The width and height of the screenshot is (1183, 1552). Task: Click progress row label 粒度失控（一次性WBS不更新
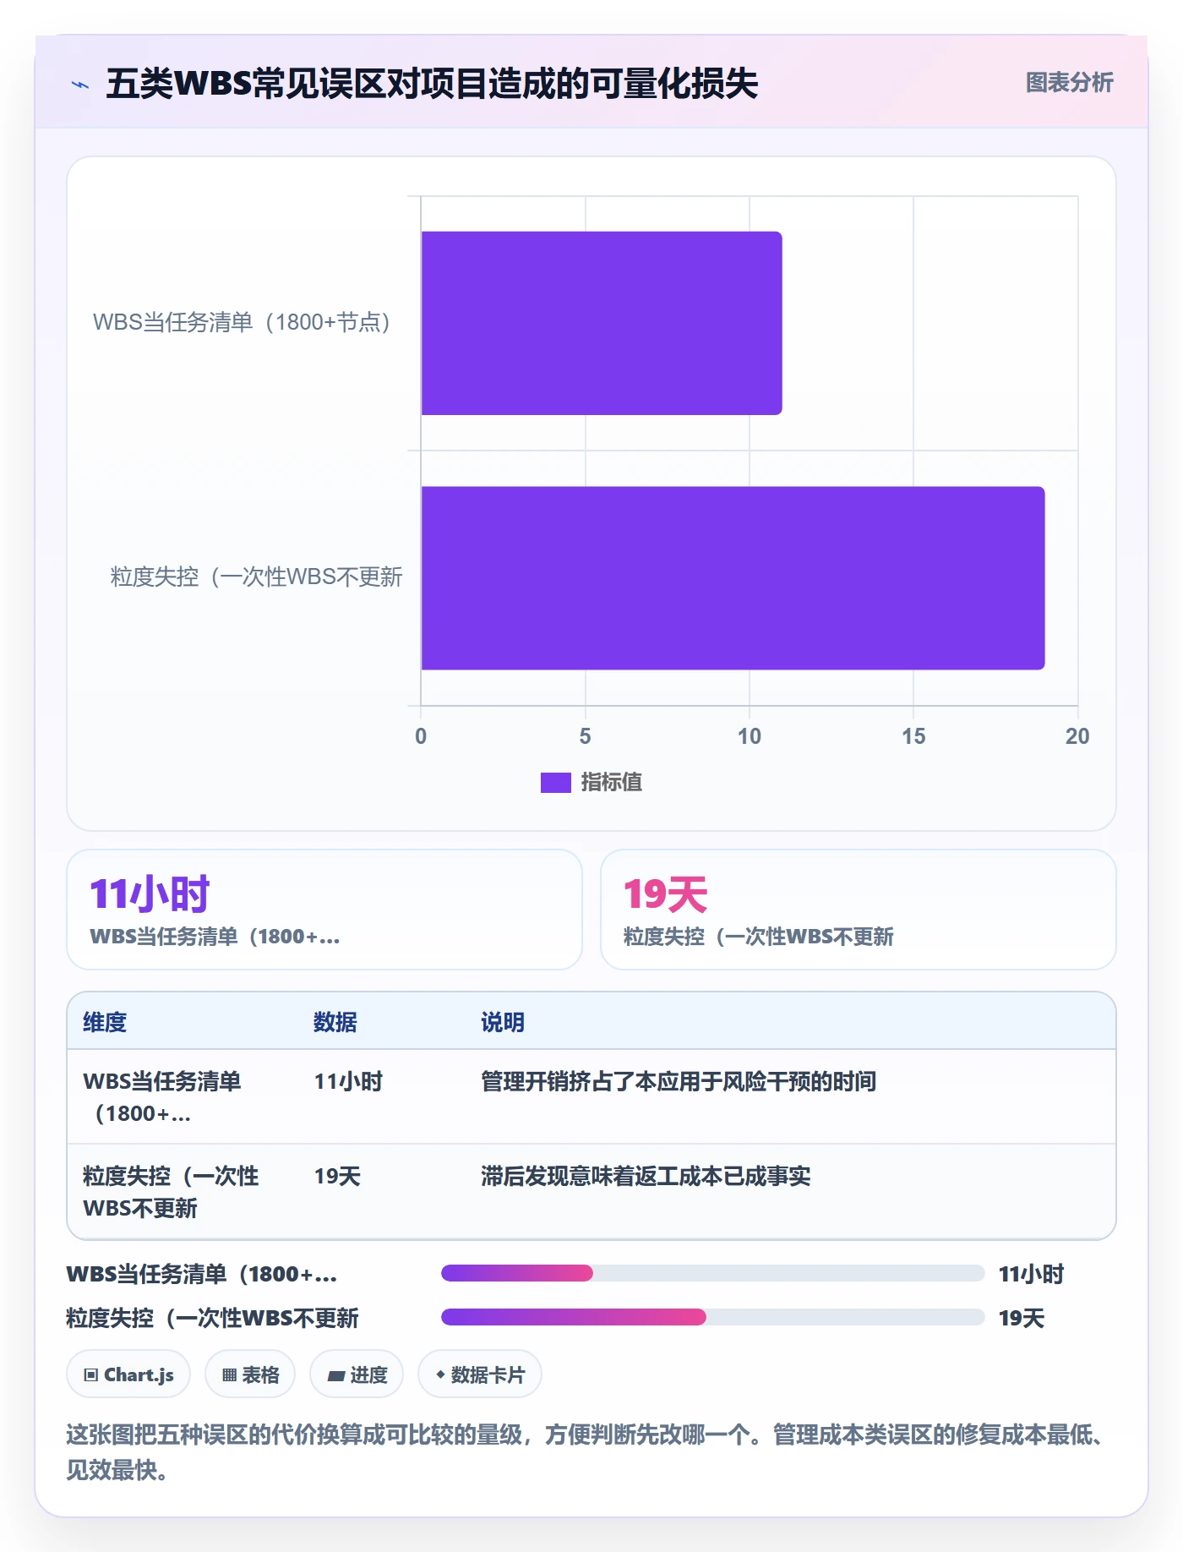point(212,1318)
